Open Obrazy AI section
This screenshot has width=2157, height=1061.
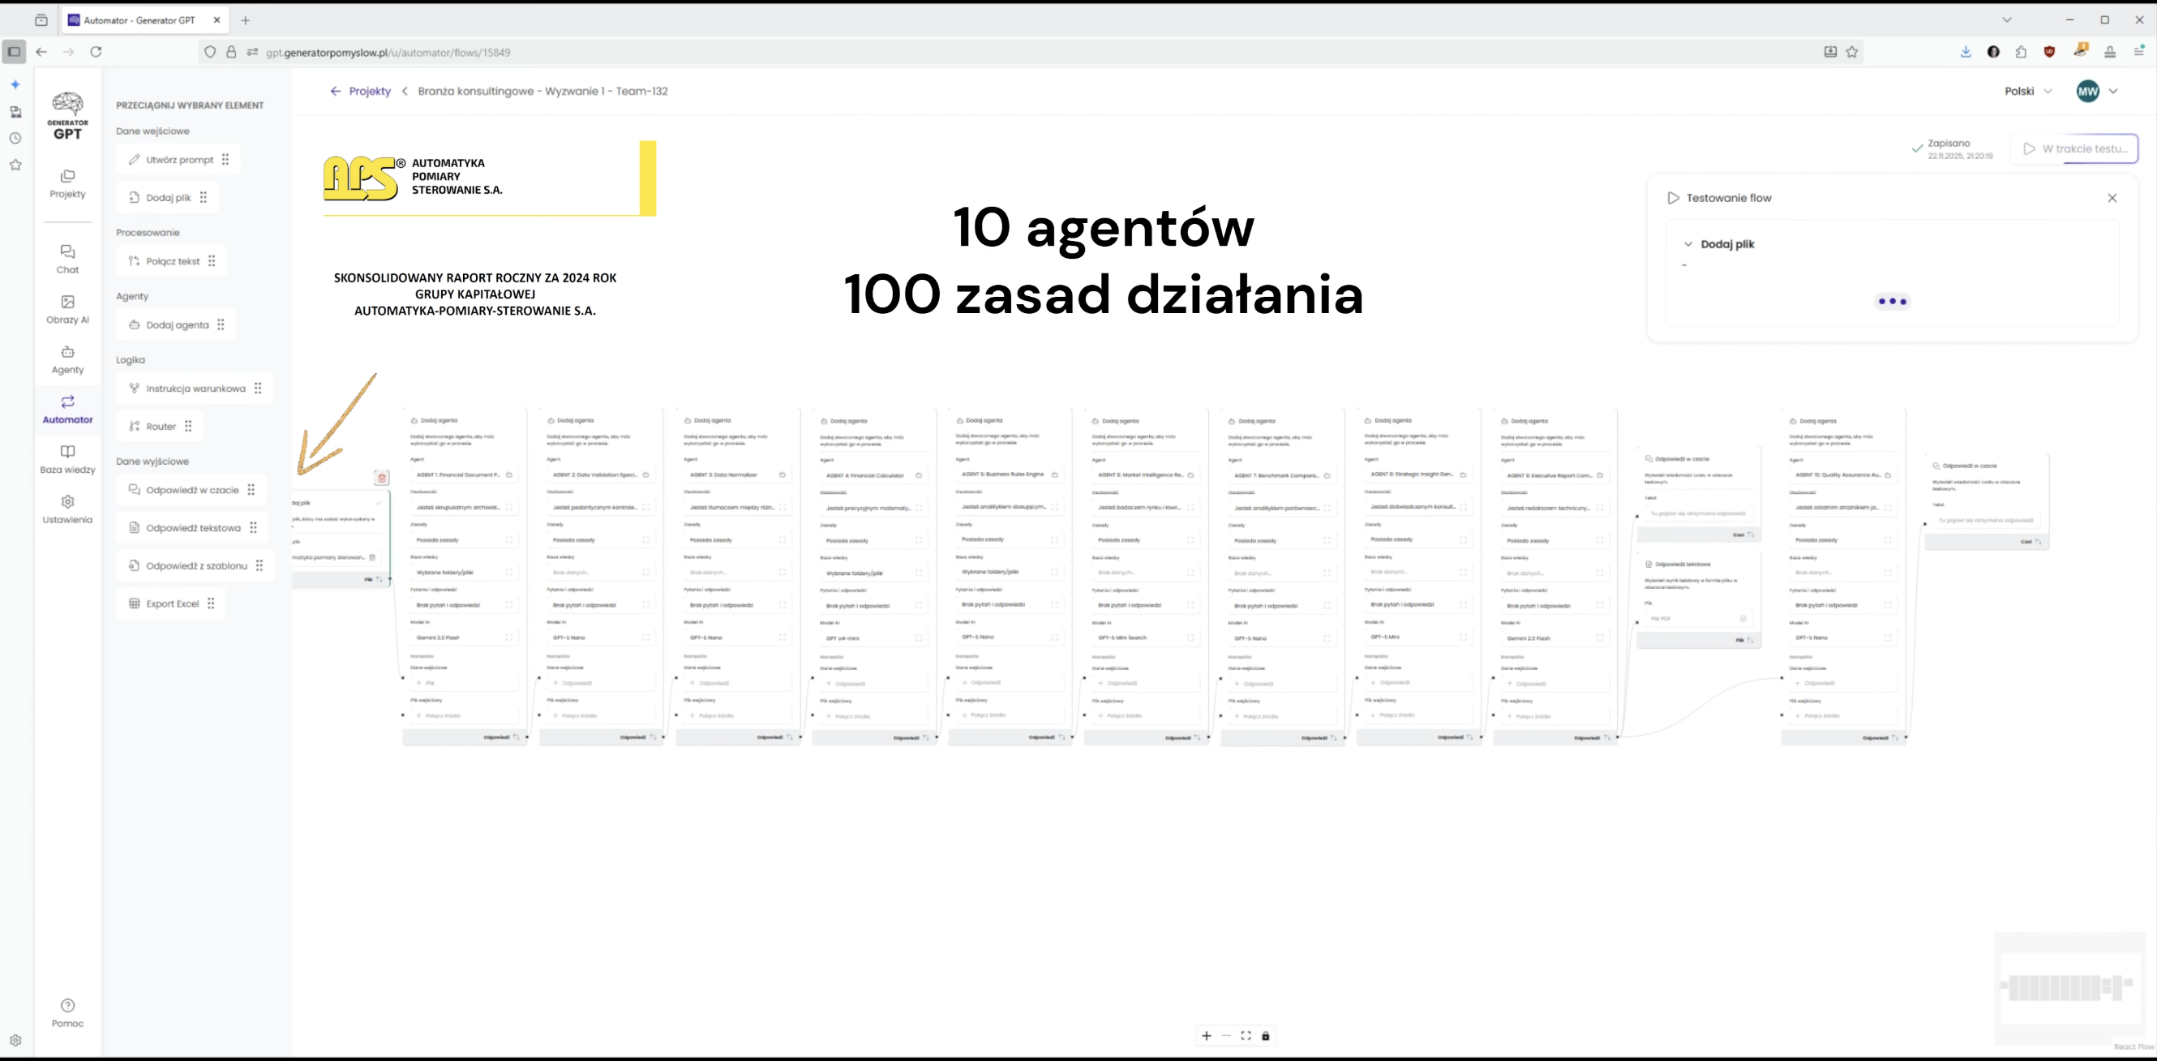coord(67,309)
